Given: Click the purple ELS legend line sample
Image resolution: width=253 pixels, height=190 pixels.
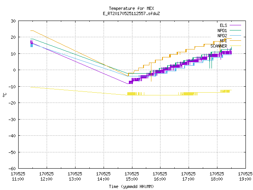Looking at the screenshot, I should 235,25.
